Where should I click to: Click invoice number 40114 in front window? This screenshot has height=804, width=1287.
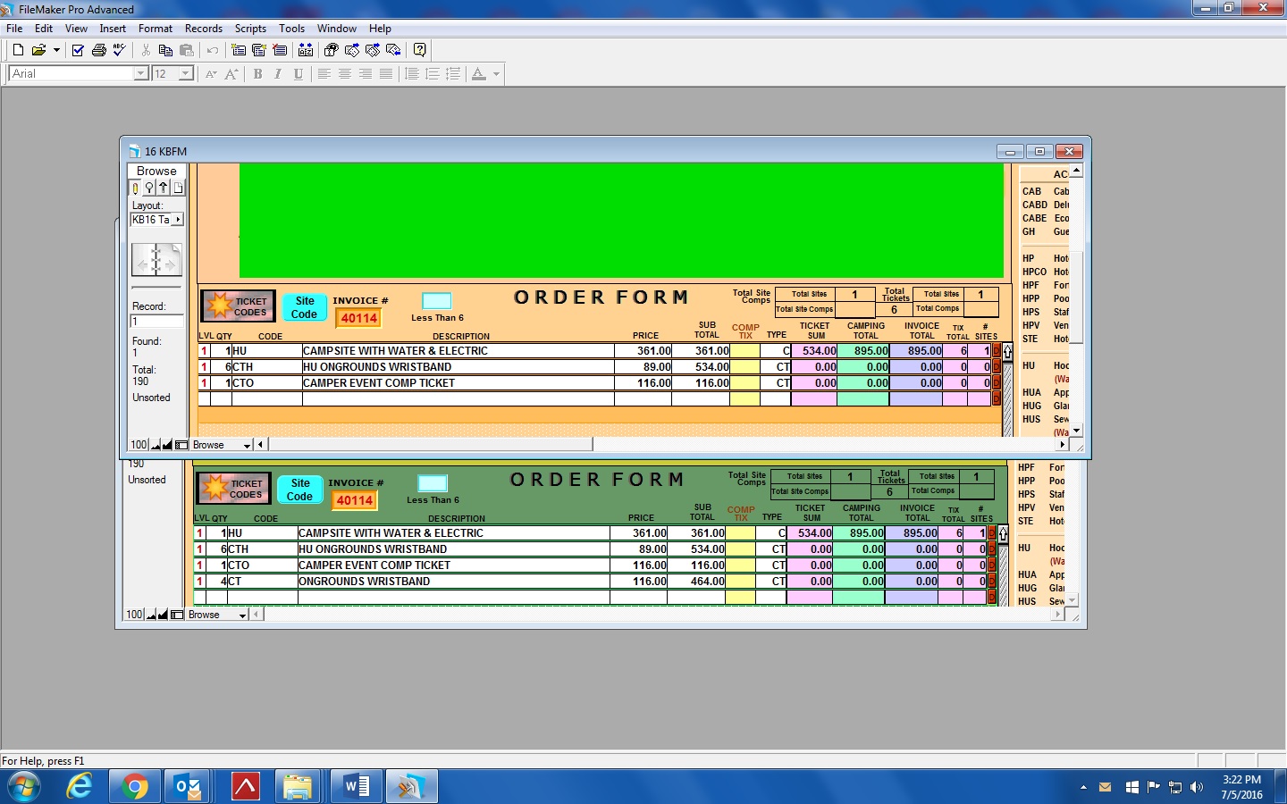click(x=358, y=318)
